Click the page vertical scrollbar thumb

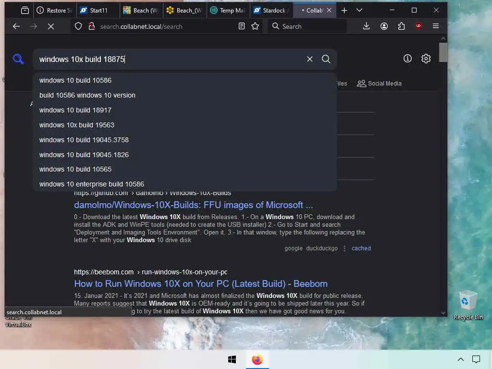[x=443, y=52]
